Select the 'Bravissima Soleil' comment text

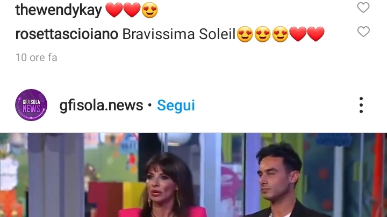pos(179,34)
